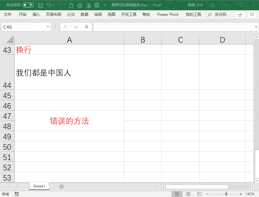259x197 pixels.
Task: Click the page setup document icon
Action: point(89,6)
